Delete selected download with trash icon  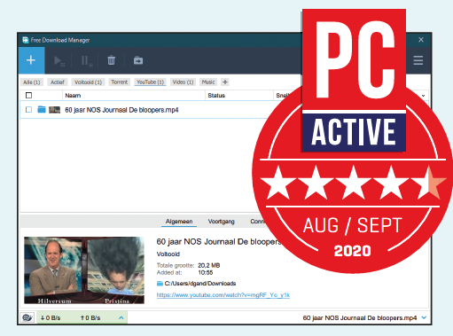click(111, 60)
